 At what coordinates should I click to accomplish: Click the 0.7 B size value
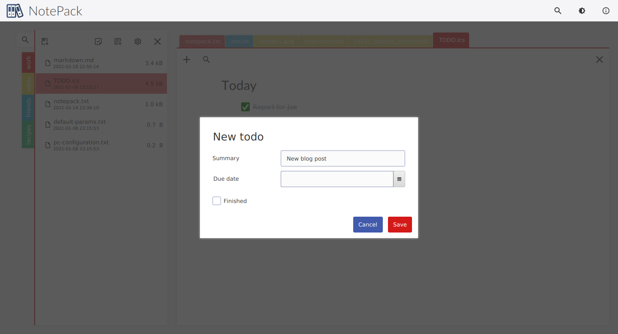154,125
